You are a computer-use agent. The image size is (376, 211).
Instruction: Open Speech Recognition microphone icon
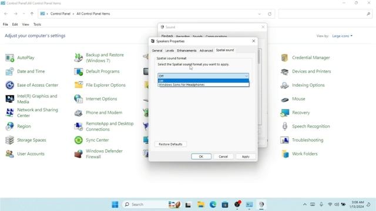click(x=284, y=127)
